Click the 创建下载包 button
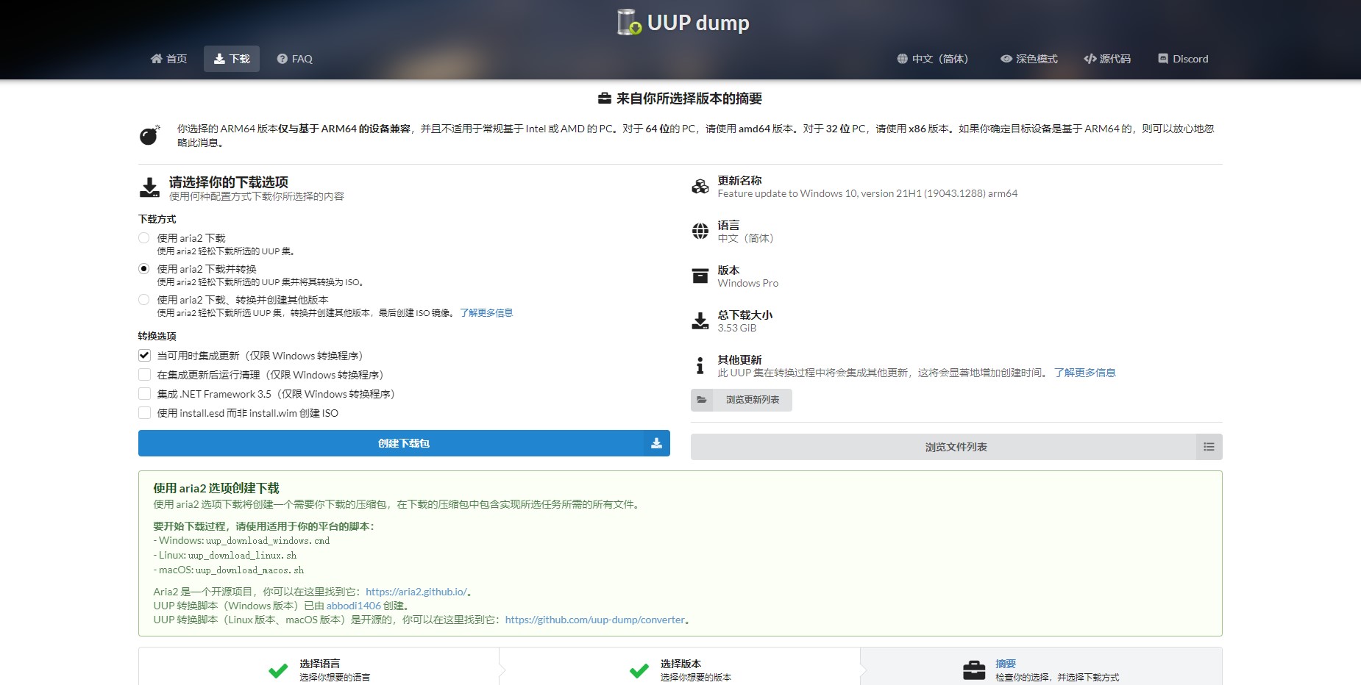This screenshot has height=685, width=1361. coord(404,443)
